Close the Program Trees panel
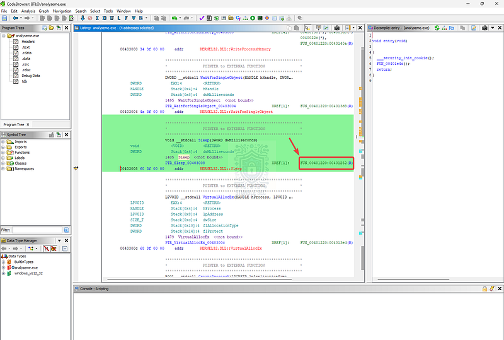 67,28
